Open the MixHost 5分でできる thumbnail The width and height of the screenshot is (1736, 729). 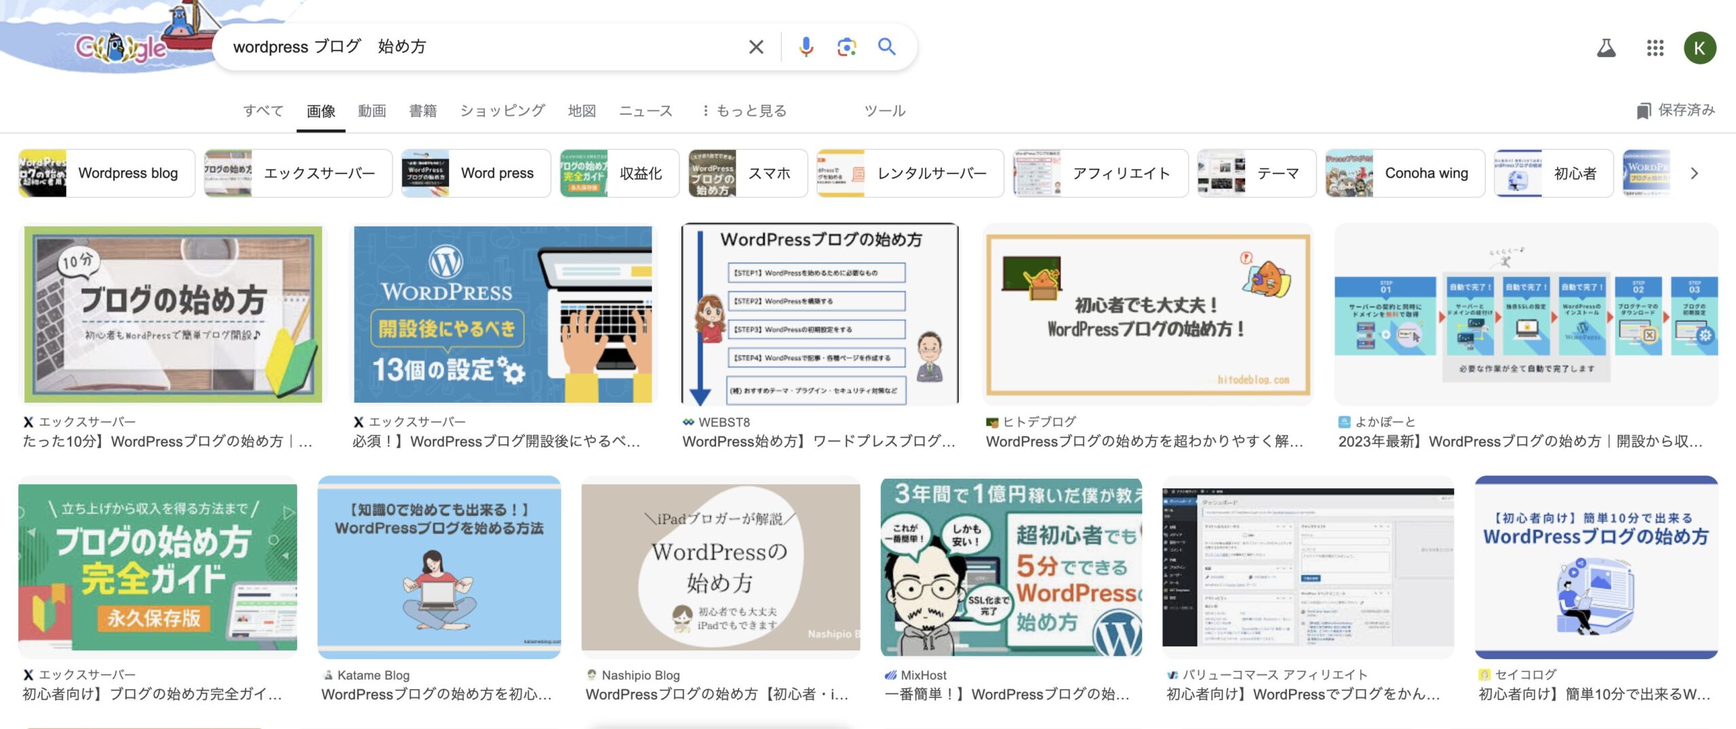(x=1011, y=567)
